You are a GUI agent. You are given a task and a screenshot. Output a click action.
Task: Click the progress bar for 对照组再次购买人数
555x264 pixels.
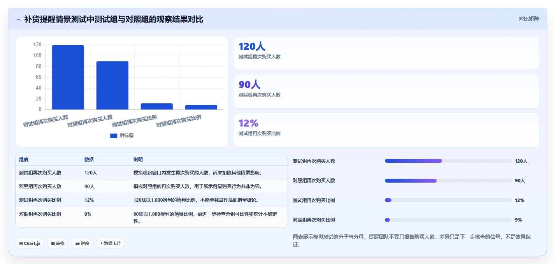tap(448, 180)
